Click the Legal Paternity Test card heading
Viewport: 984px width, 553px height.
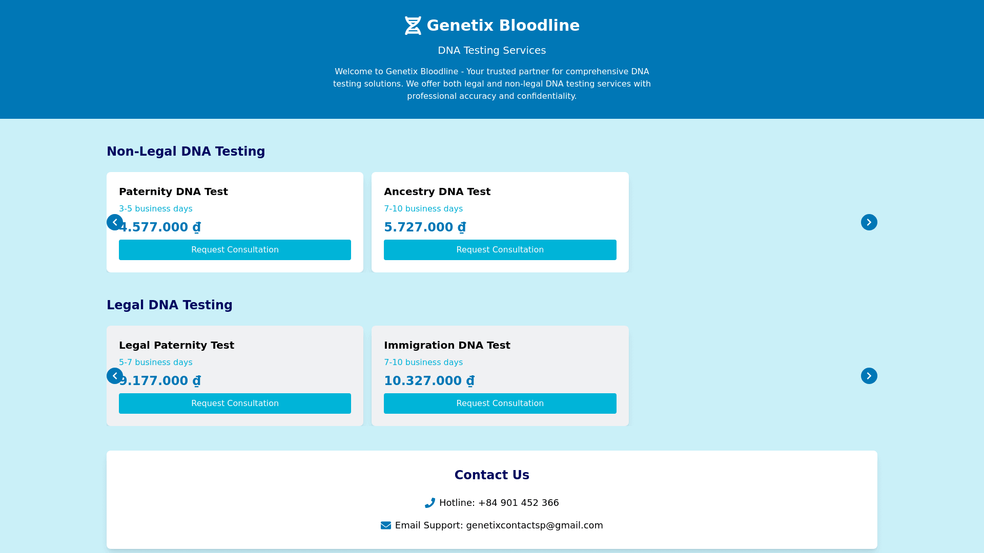(176, 345)
